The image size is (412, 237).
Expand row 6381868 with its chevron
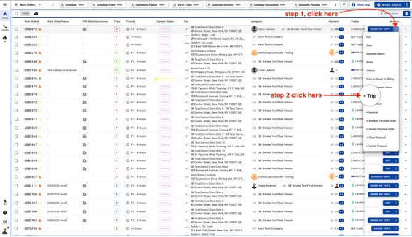(x=406, y=136)
